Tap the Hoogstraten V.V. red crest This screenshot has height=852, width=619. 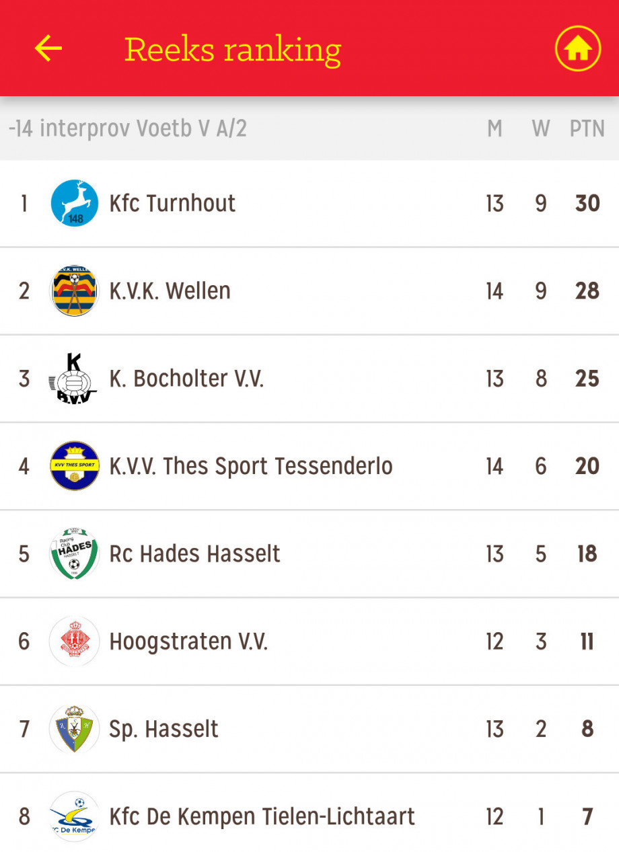(75, 641)
